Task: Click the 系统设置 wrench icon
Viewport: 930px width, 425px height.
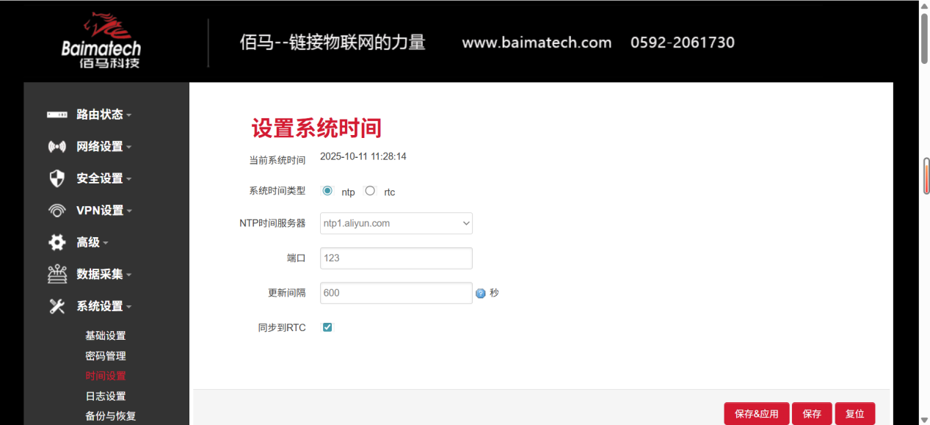Action: click(x=57, y=306)
